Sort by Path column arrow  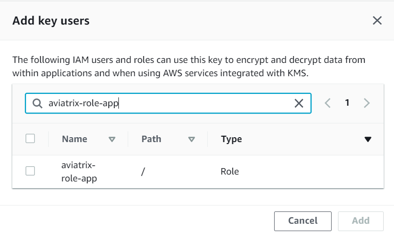coord(192,139)
